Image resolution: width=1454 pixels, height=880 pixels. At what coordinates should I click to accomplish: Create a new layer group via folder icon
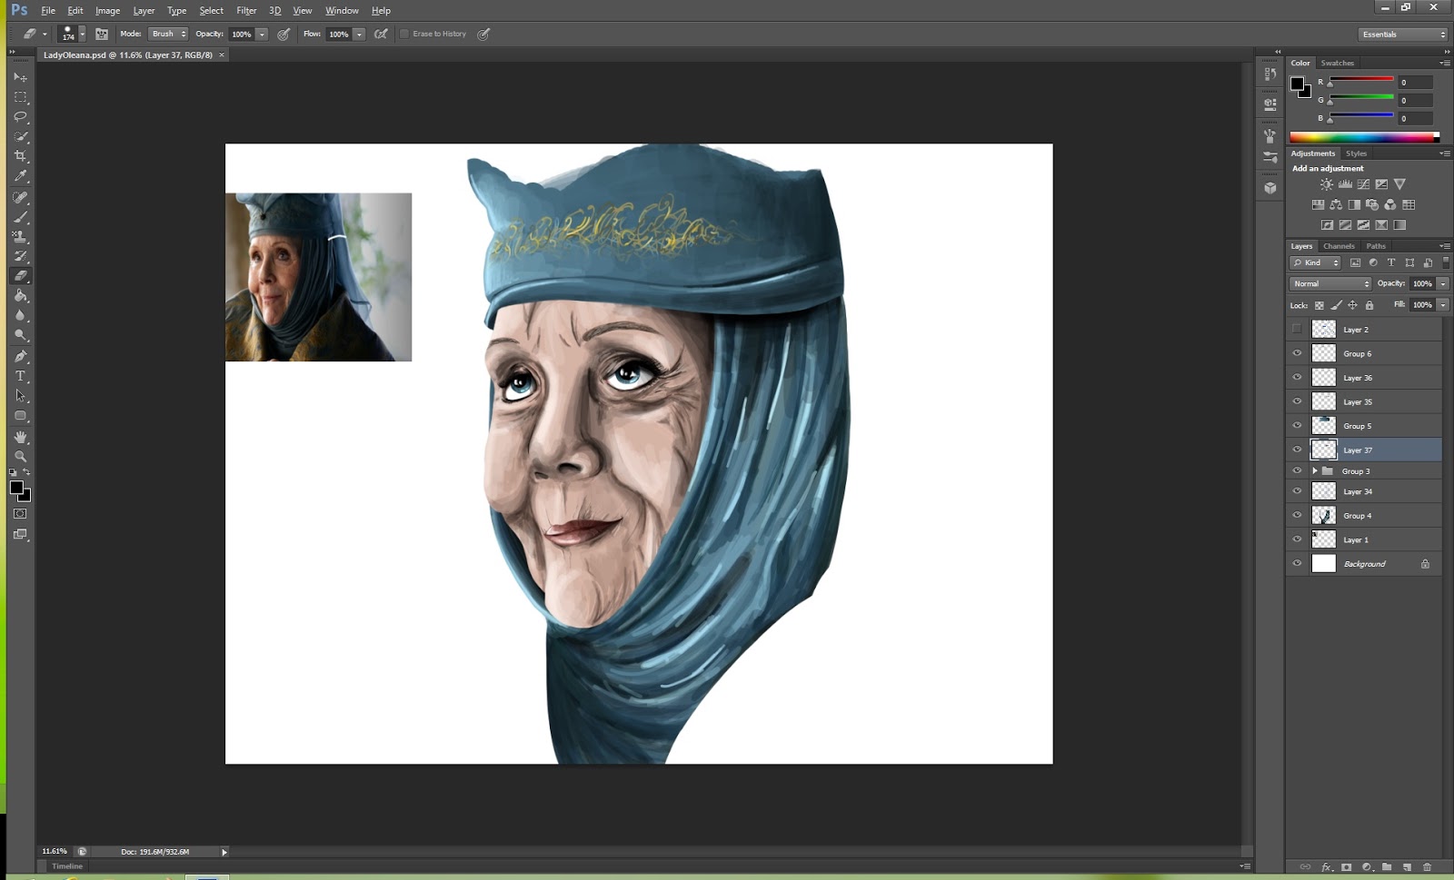(x=1387, y=868)
